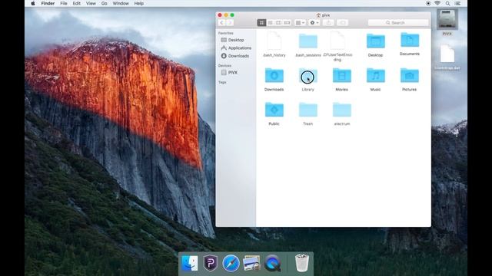
Task: Open the .bash_history file
Action: point(274,41)
